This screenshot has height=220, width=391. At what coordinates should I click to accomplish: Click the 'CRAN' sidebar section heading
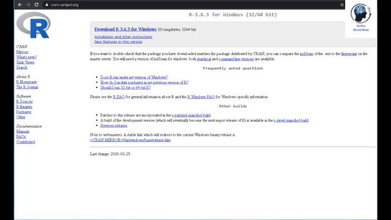click(22, 46)
